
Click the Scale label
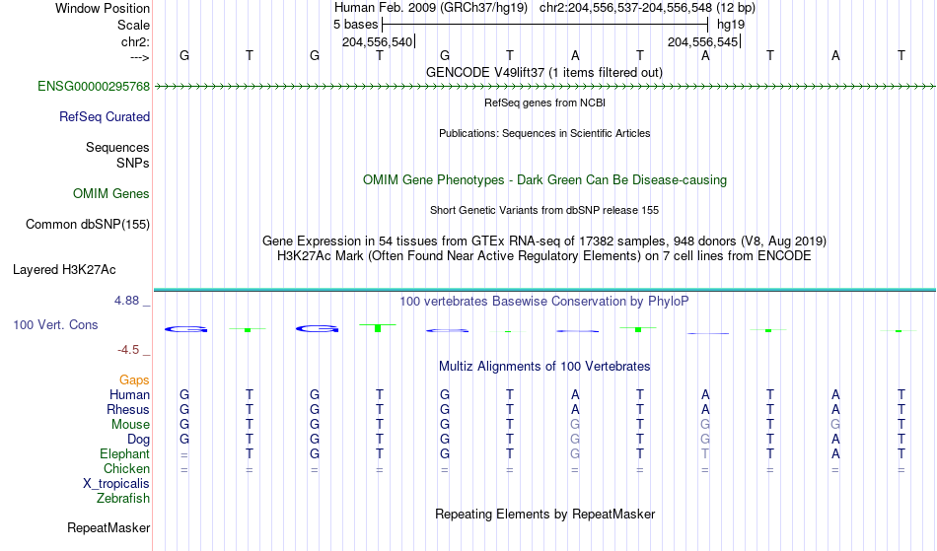click(134, 25)
